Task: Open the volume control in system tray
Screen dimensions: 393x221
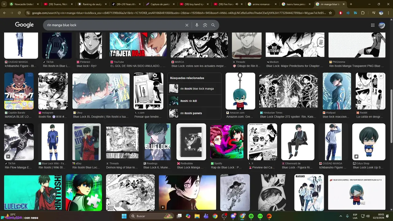Action: pyautogui.click(x=368, y=216)
